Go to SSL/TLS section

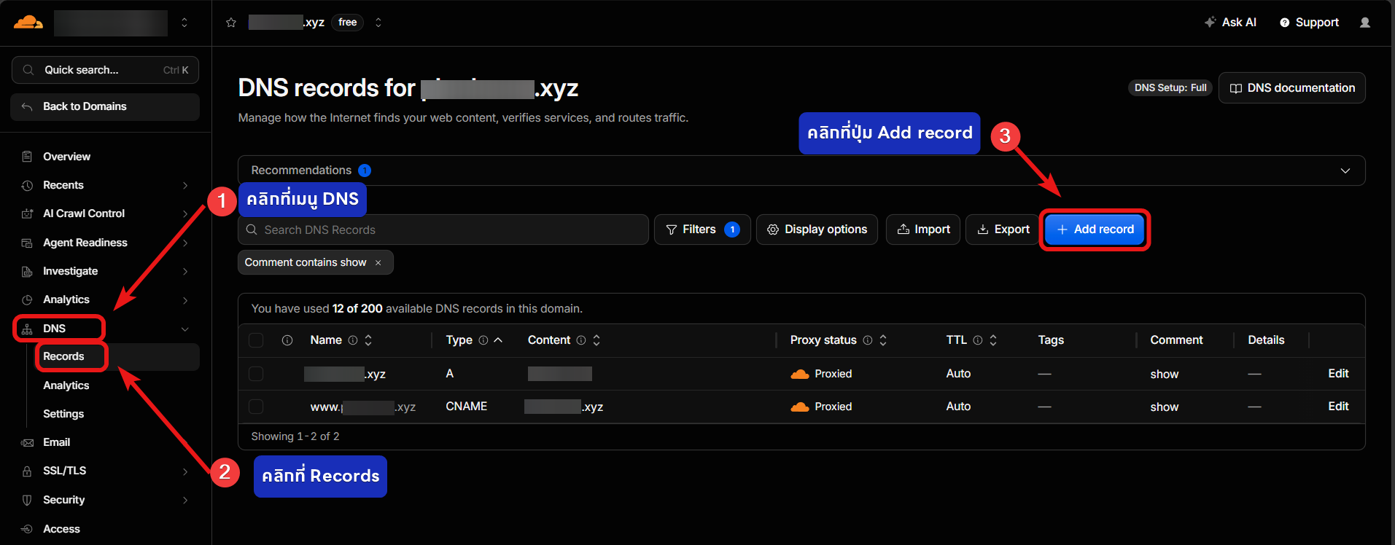point(64,471)
